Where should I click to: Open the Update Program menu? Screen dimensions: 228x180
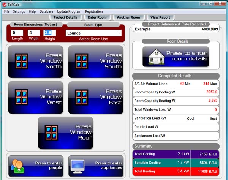point(69,11)
